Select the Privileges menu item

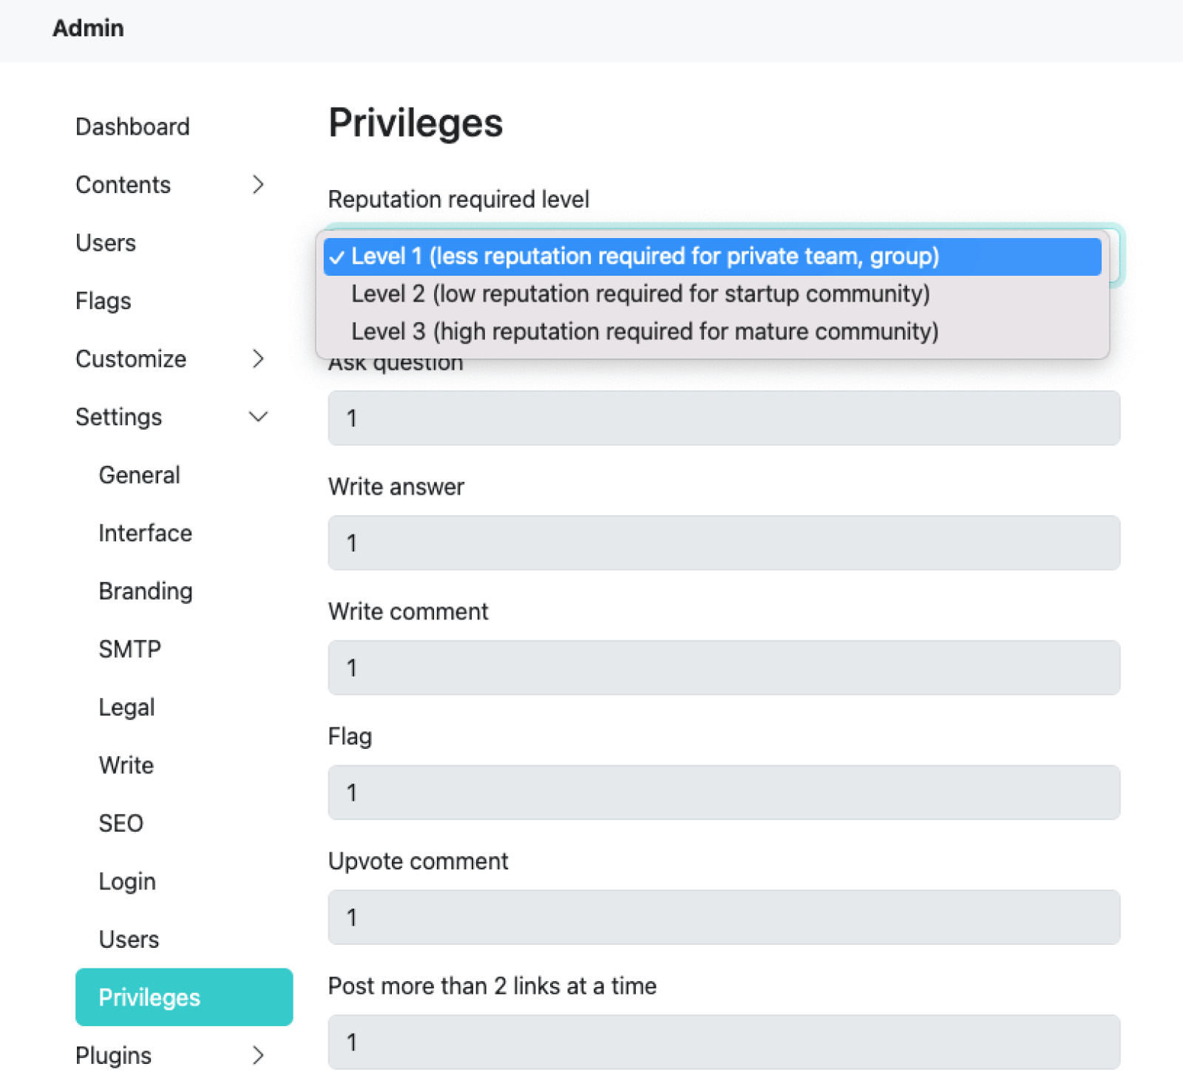click(x=148, y=997)
